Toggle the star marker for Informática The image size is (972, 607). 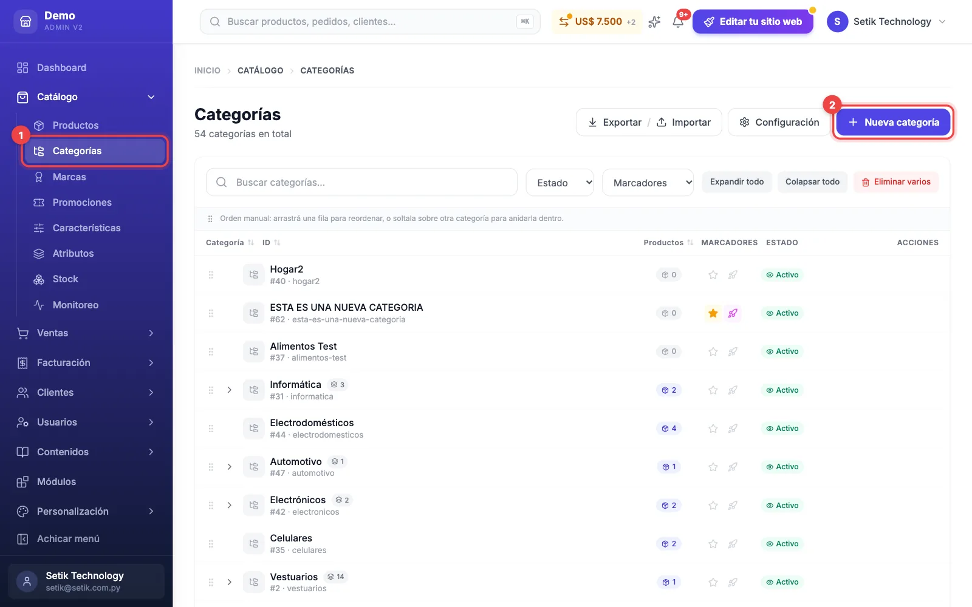point(713,390)
